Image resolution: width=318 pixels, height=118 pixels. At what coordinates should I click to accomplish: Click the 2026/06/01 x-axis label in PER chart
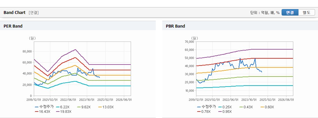(x=124, y=100)
